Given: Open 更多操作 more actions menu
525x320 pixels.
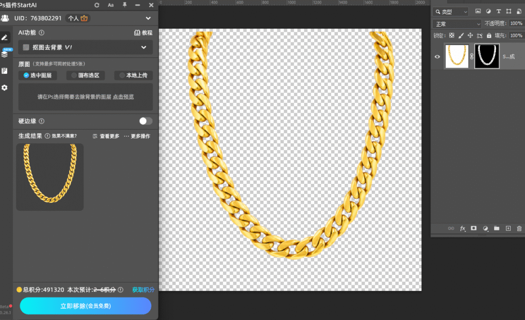Looking at the screenshot, I should tap(137, 136).
